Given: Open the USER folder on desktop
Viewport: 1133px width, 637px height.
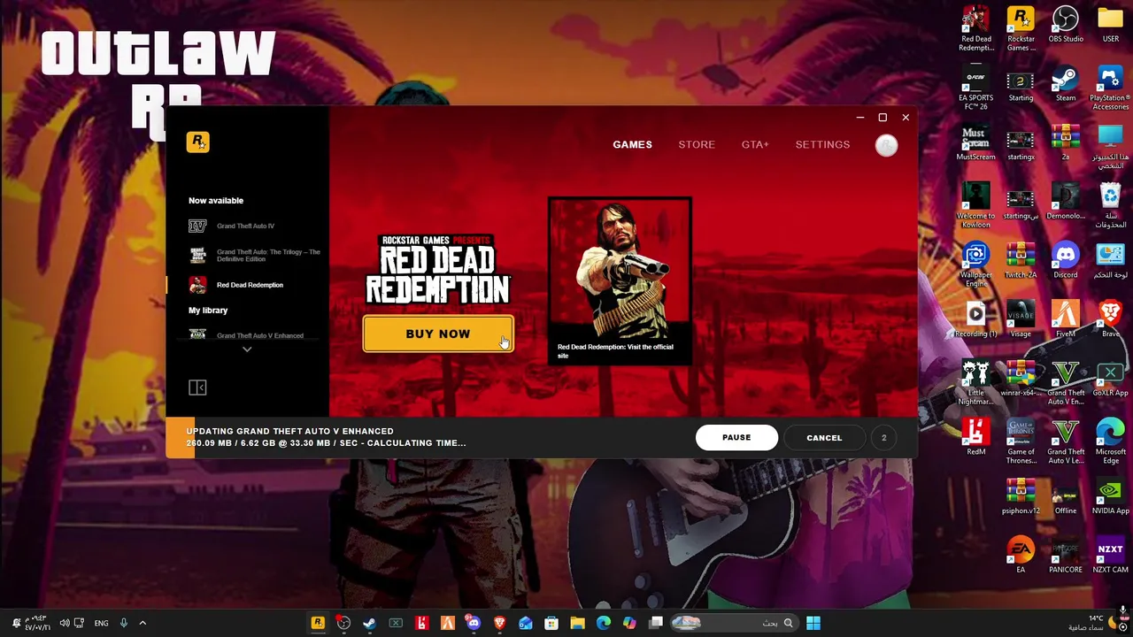Looking at the screenshot, I should [x=1110, y=25].
